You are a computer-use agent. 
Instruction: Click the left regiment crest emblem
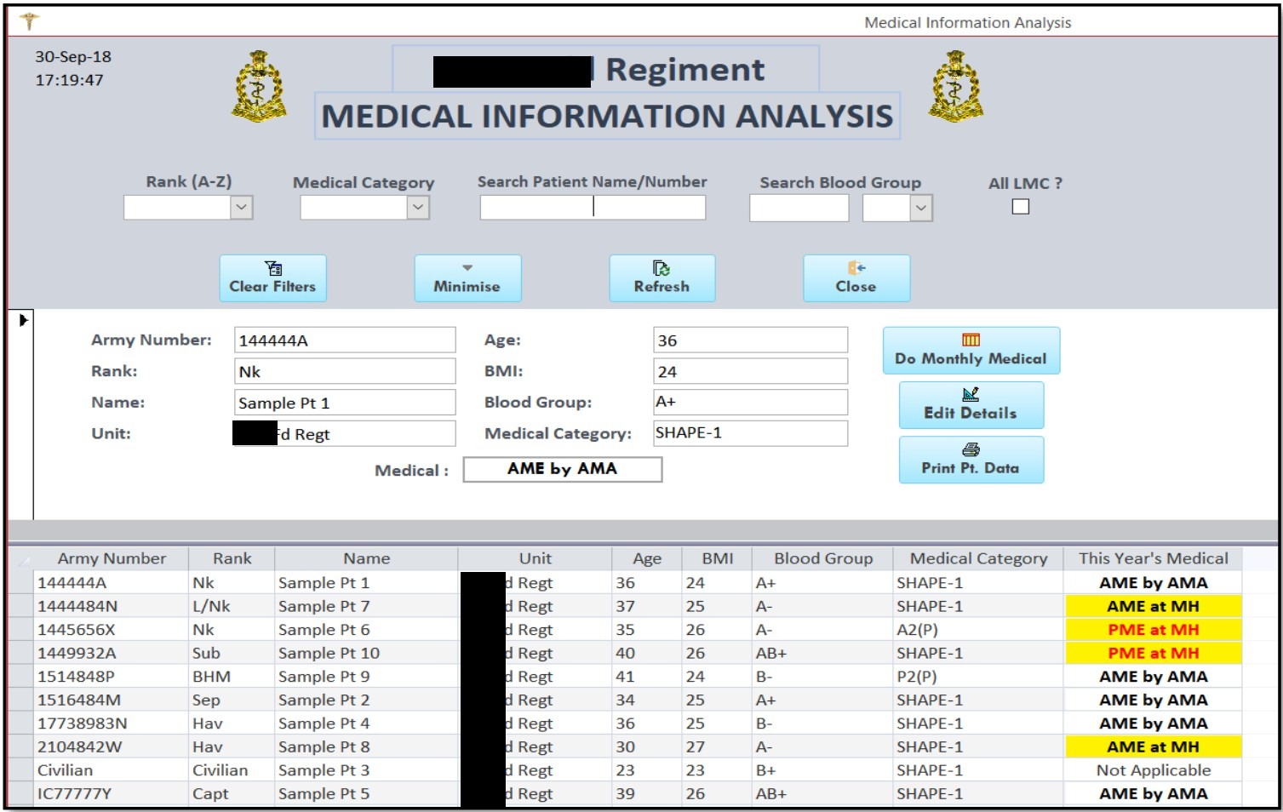(259, 86)
